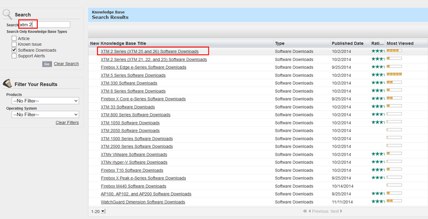The image size is (428, 219).
Task: Uncheck the Software Downloads checkbox
Action: coord(14,50)
